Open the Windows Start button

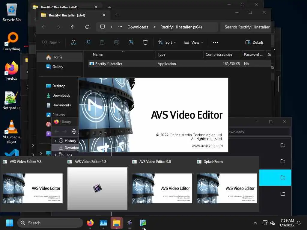pos(10,223)
